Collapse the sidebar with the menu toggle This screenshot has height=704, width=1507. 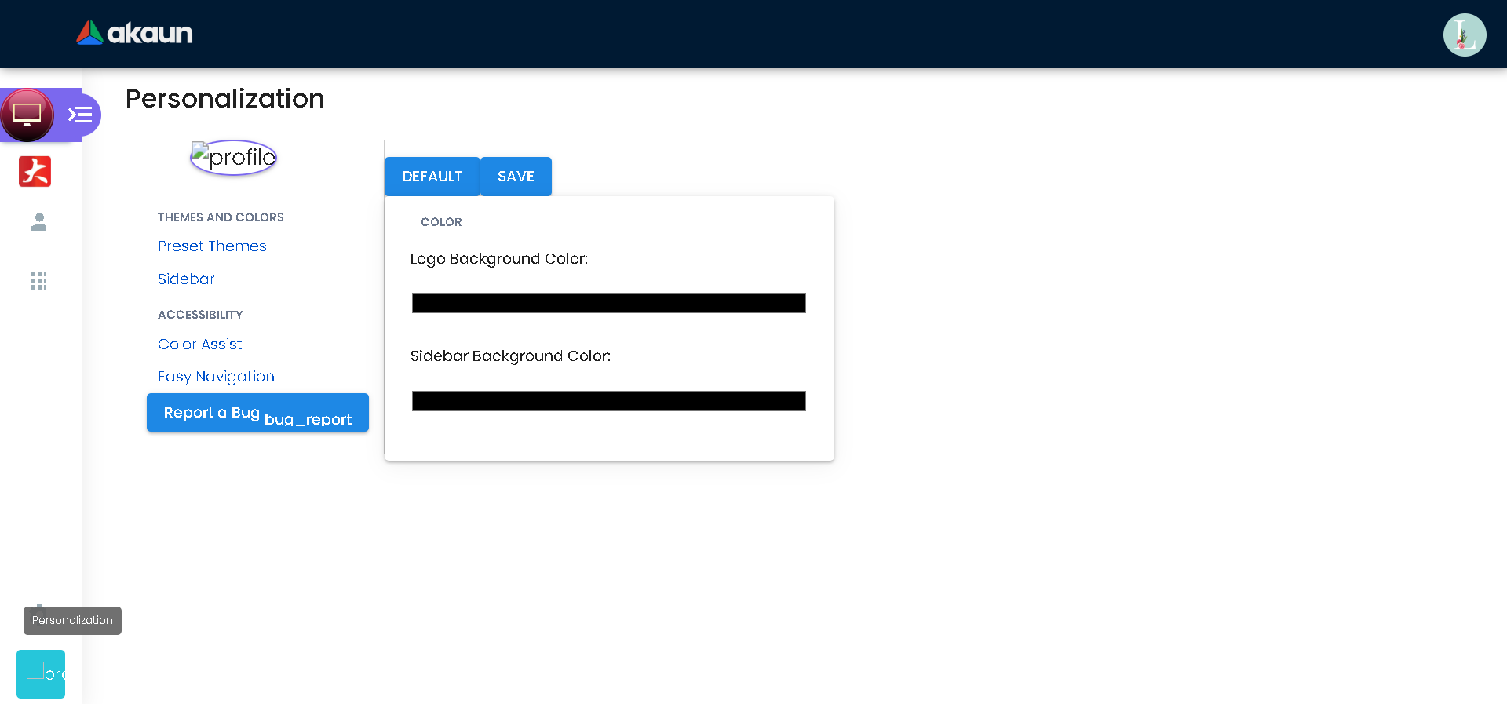coord(80,115)
